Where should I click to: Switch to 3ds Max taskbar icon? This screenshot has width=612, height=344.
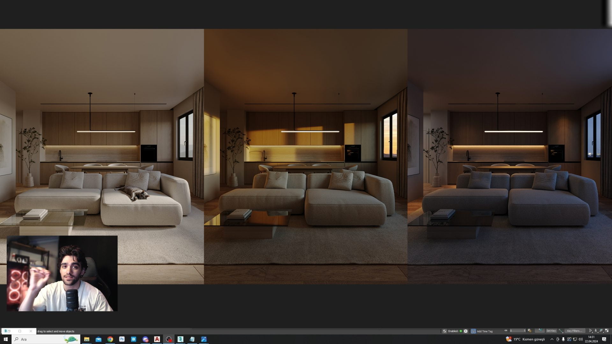pyautogui.click(x=180, y=339)
